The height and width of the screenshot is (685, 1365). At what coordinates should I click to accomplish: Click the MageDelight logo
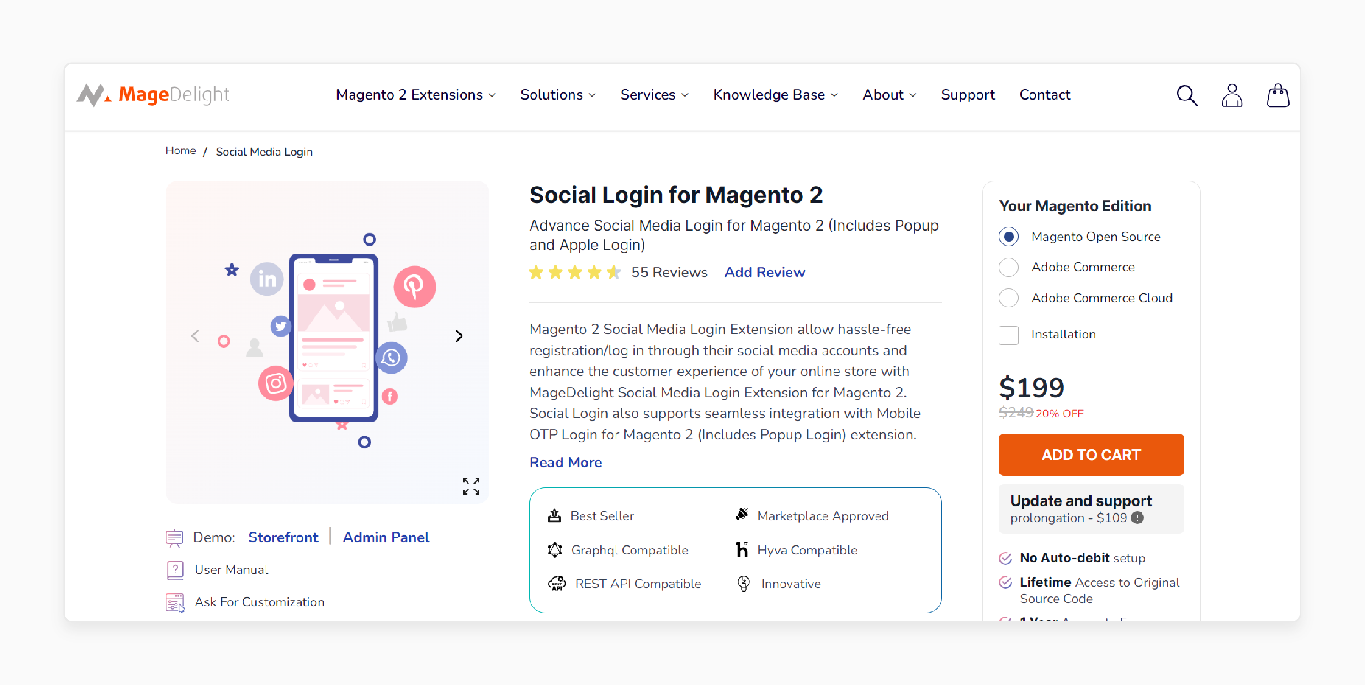click(153, 95)
